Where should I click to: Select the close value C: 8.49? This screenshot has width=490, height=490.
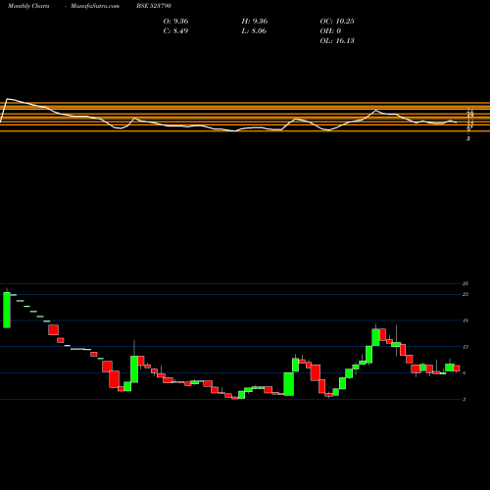tap(175, 31)
